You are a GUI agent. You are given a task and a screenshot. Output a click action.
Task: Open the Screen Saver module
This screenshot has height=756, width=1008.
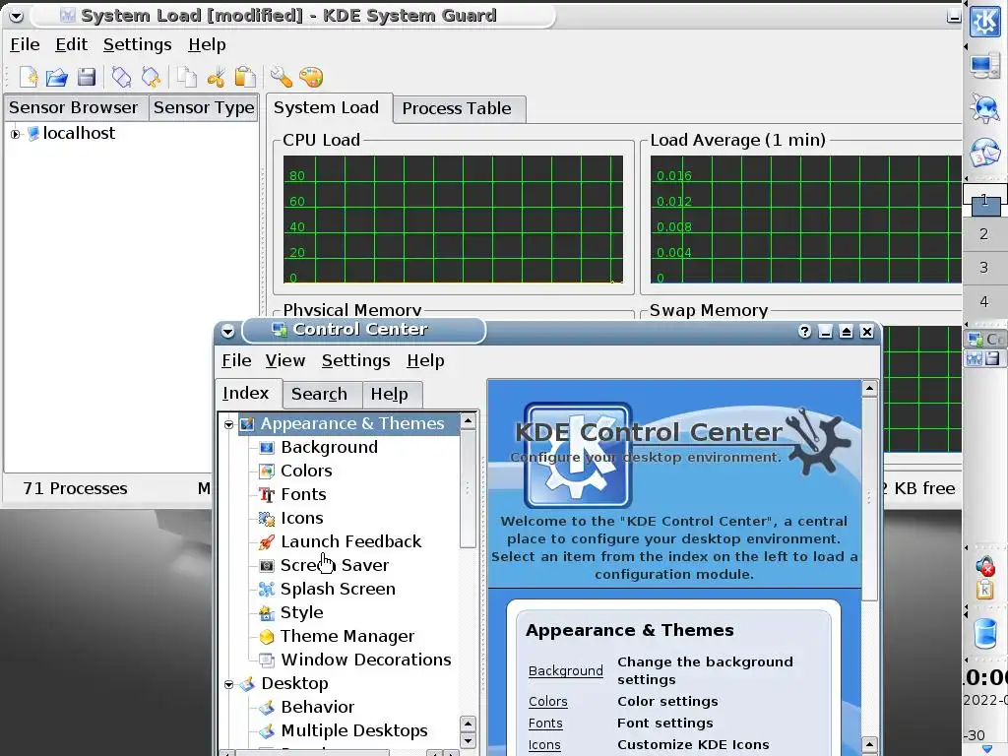(x=335, y=566)
